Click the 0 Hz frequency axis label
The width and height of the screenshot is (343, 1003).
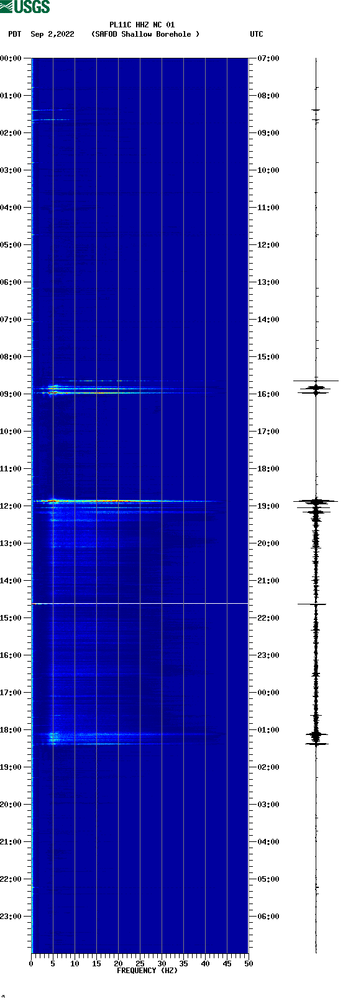(x=31, y=964)
